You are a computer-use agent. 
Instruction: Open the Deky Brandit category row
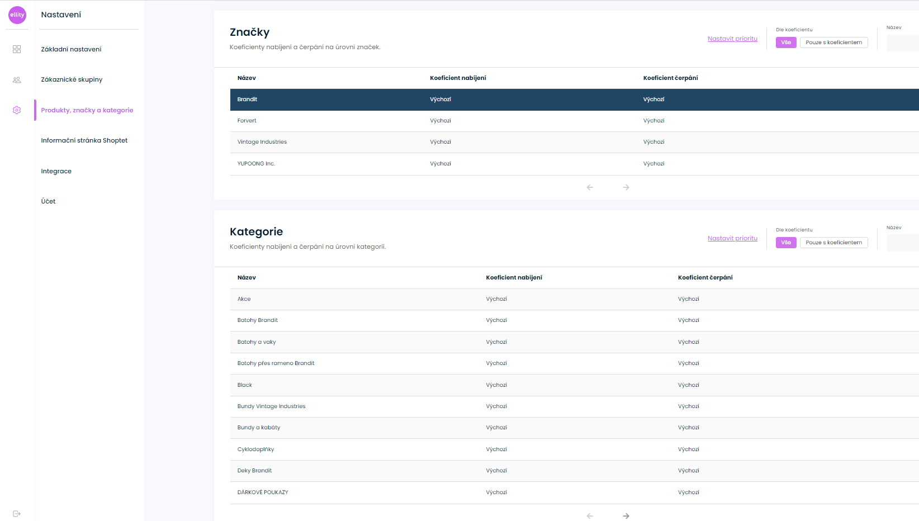pyautogui.click(x=574, y=471)
